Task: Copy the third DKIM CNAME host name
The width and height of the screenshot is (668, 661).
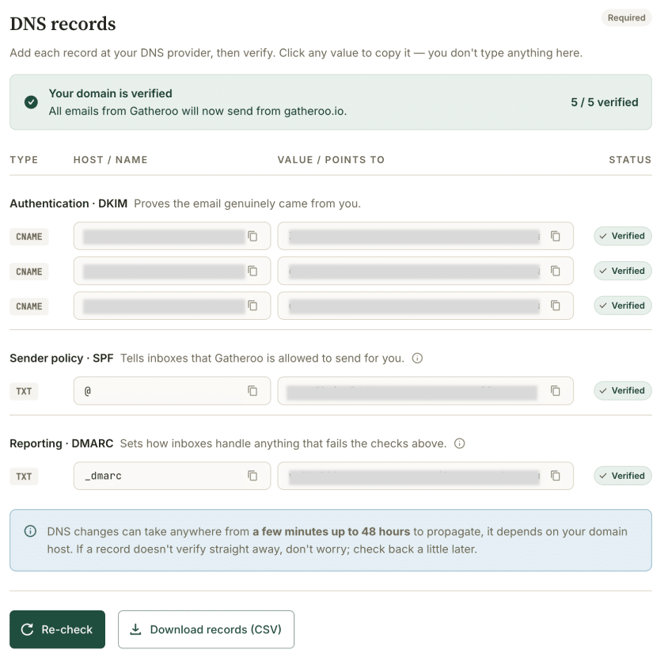Action: pos(252,306)
